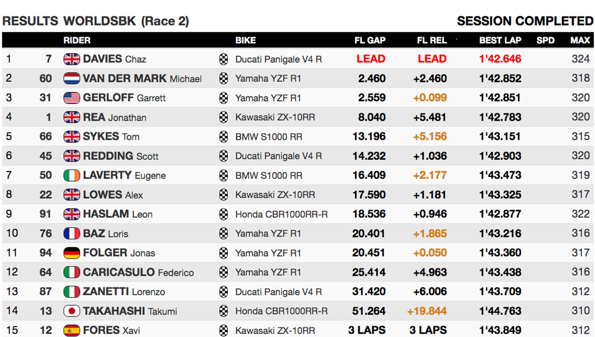Image resolution: width=595 pixels, height=337 pixels.
Task: Click the Irish flag beside LAVERTY Eugene
Action: click(72, 175)
